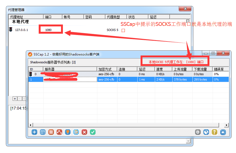The image size is (236, 153).
Task: Open settings with the gray gear icon
Action: click(x=198, y=132)
